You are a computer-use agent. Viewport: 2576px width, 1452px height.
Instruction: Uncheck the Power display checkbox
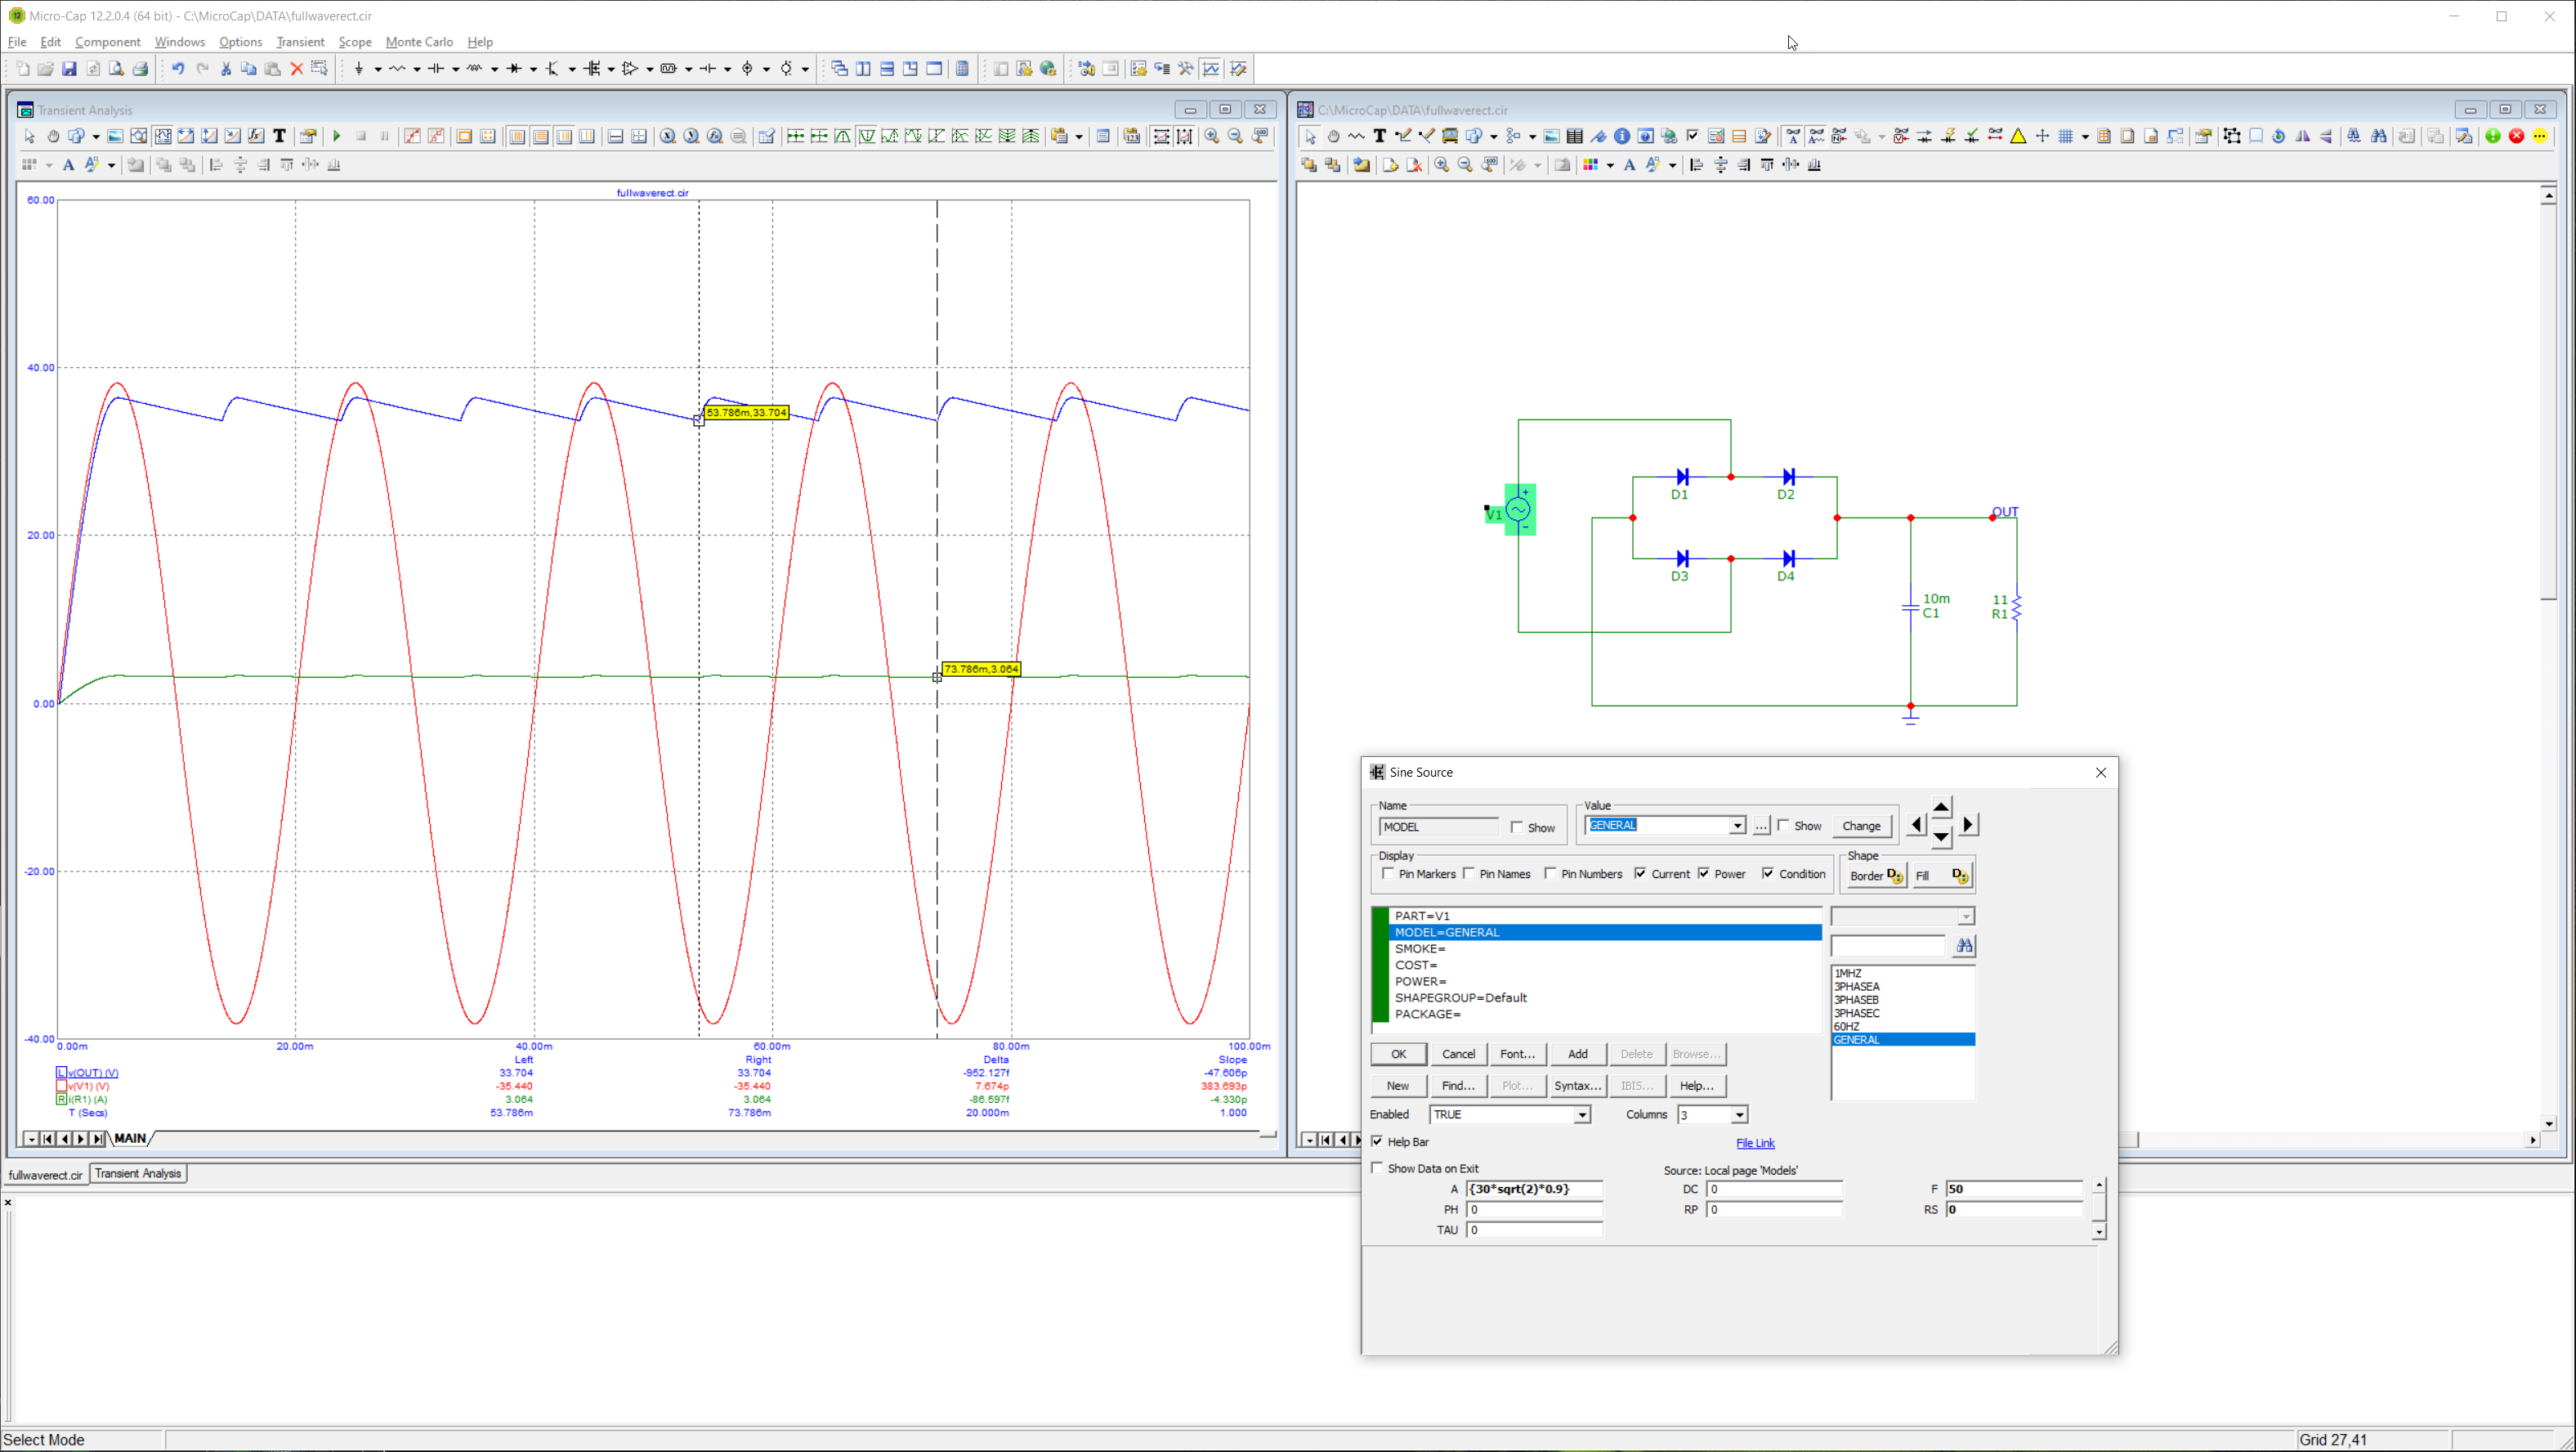(1704, 874)
